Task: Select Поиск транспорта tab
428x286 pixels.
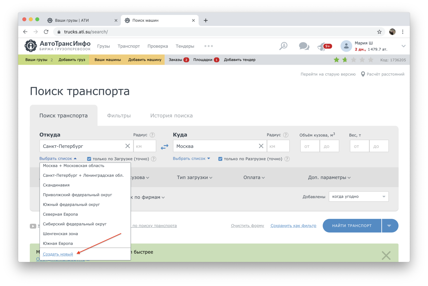Action: pos(63,116)
